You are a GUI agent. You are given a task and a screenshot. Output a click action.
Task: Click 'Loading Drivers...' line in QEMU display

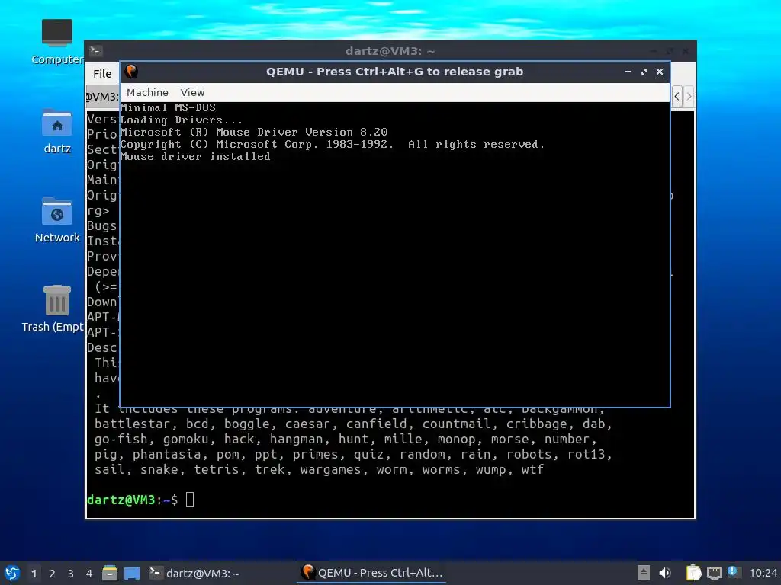point(182,120)
